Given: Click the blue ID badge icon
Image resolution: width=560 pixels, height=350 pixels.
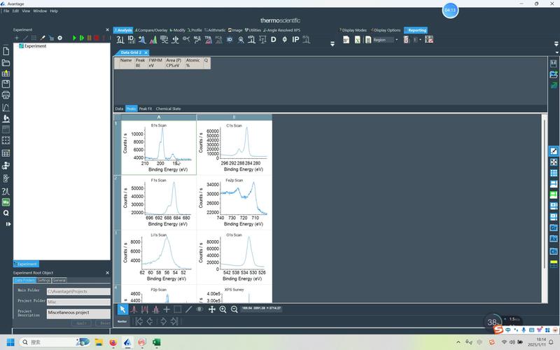Looking at the screenshot, I should (230, 40).
